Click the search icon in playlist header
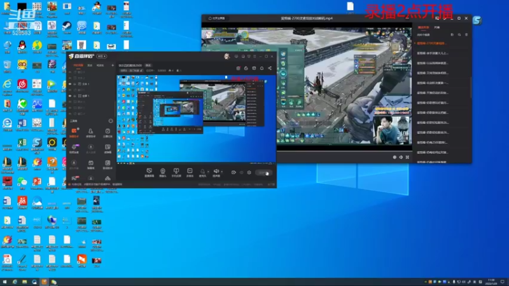The width and height of the screenshot is (509, 286). (x=459, y=35)
